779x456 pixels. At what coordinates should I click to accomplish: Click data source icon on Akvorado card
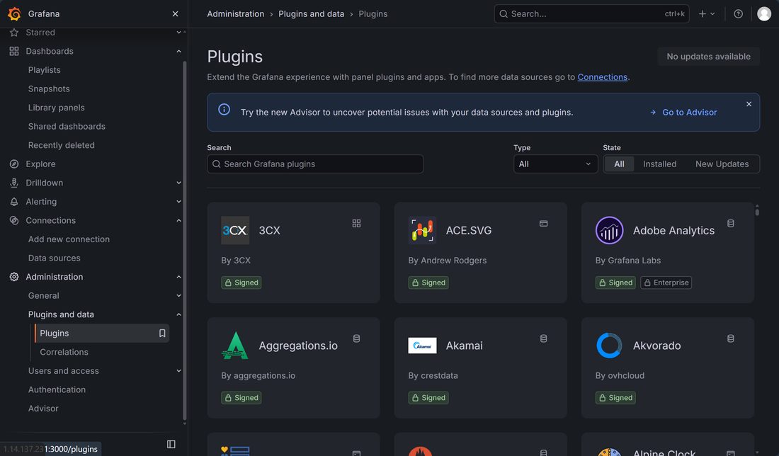(730, 338)
